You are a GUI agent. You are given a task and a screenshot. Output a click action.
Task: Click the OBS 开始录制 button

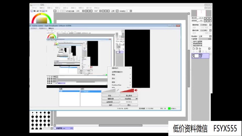[x=128, y=99]
